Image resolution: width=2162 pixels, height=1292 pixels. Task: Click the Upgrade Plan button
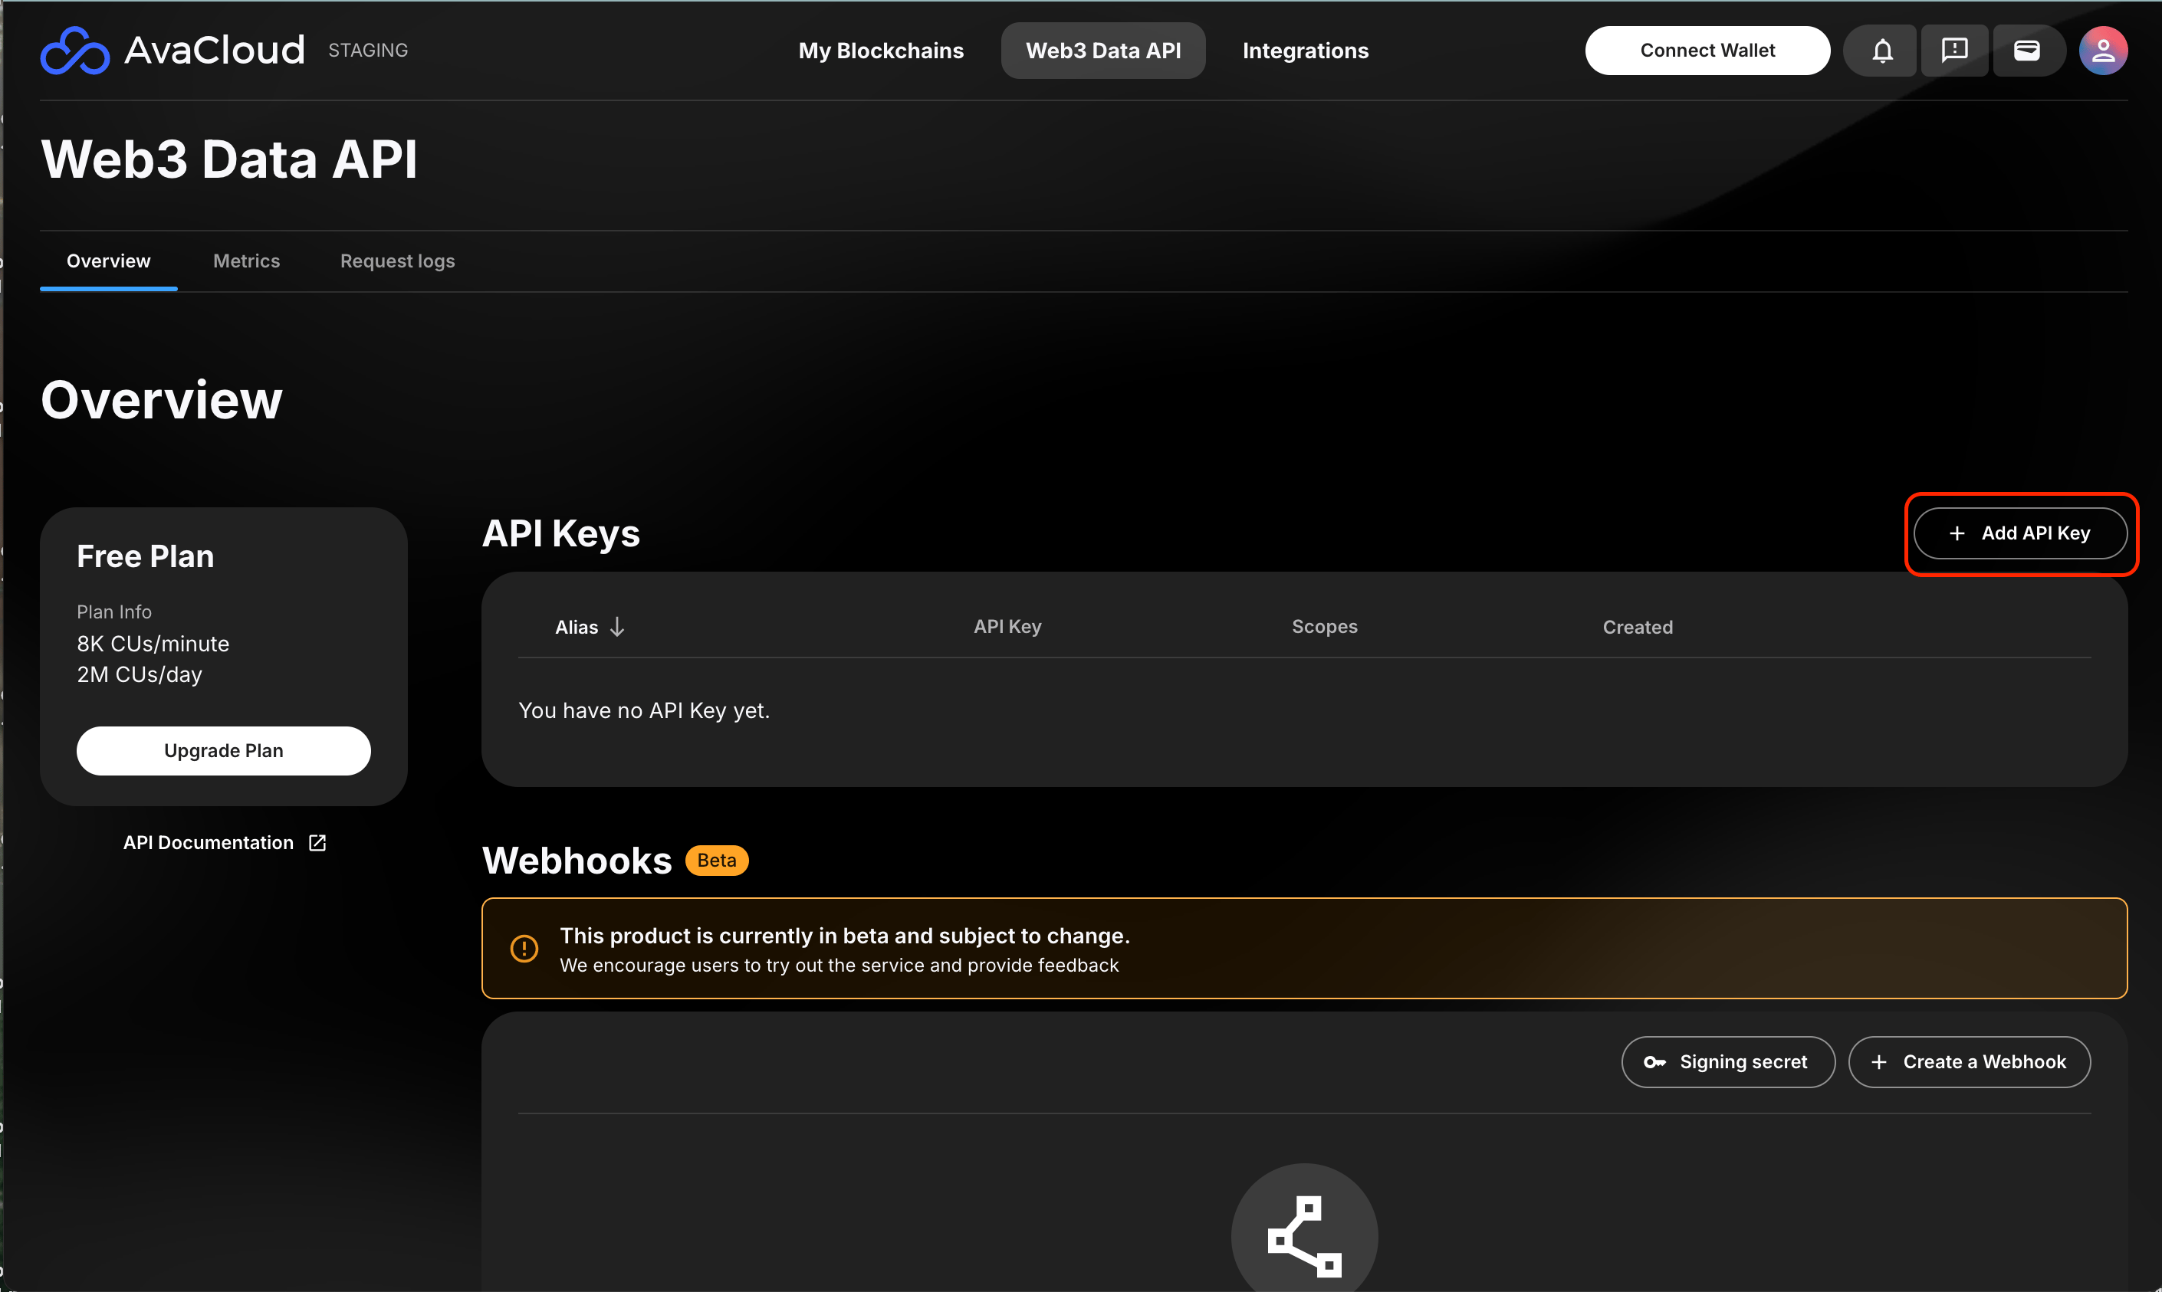click(x=223, y=750)
